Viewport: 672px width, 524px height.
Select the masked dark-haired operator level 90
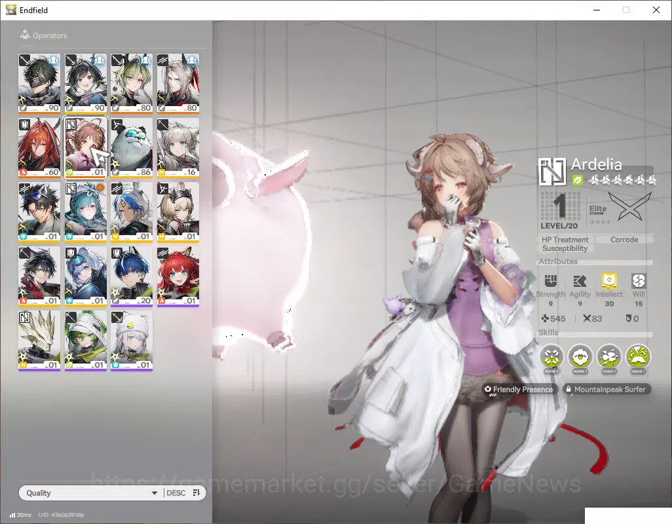point(39,84)
